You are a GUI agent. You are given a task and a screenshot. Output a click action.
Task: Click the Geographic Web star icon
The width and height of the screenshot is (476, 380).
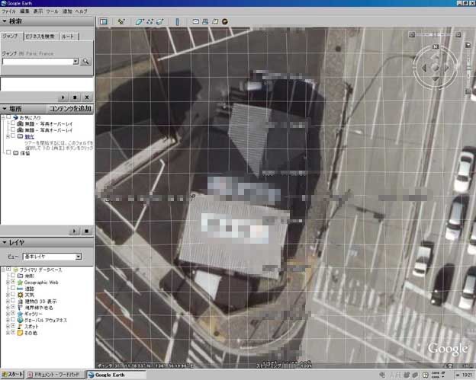click(20, 282)
